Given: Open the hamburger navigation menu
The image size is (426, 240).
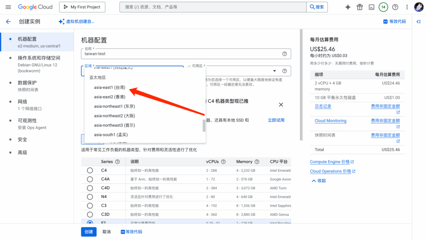Looking at the screenshot, I should [x=8, y=7].
